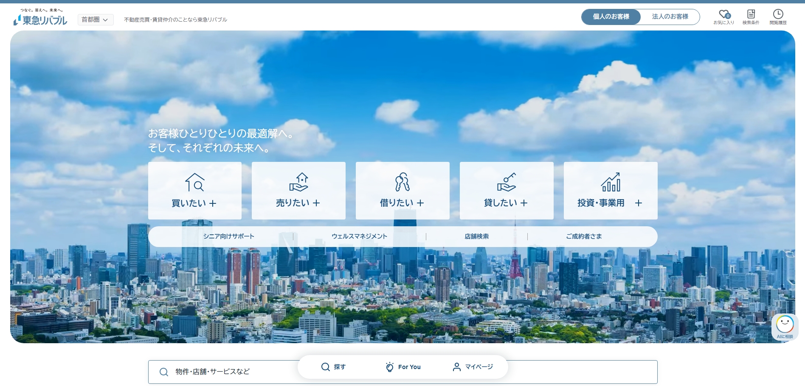Open the シニア向けサポート link
This screenshot has width=805, height=386.
point(228,236)
